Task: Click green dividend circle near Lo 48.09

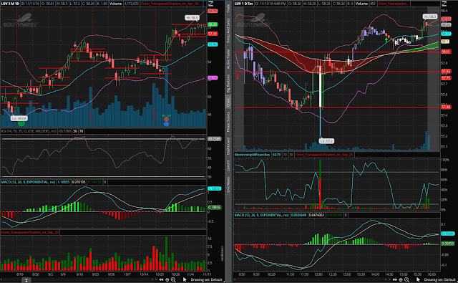Action: click(x=21, y=123)
